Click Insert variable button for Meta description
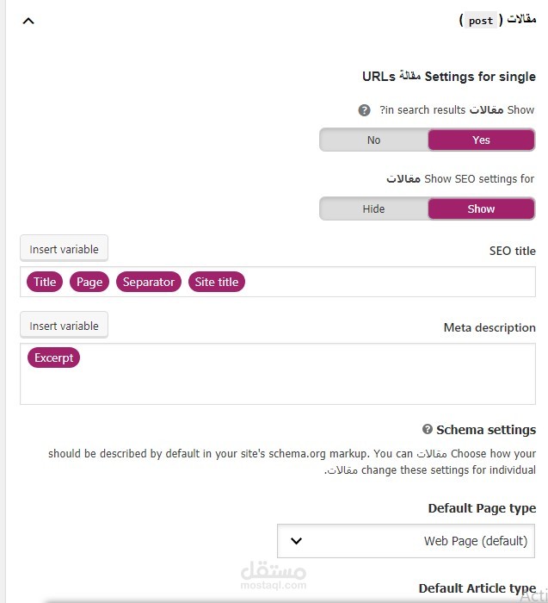Viewport: 548px width, 603px height. coord(65,326)
